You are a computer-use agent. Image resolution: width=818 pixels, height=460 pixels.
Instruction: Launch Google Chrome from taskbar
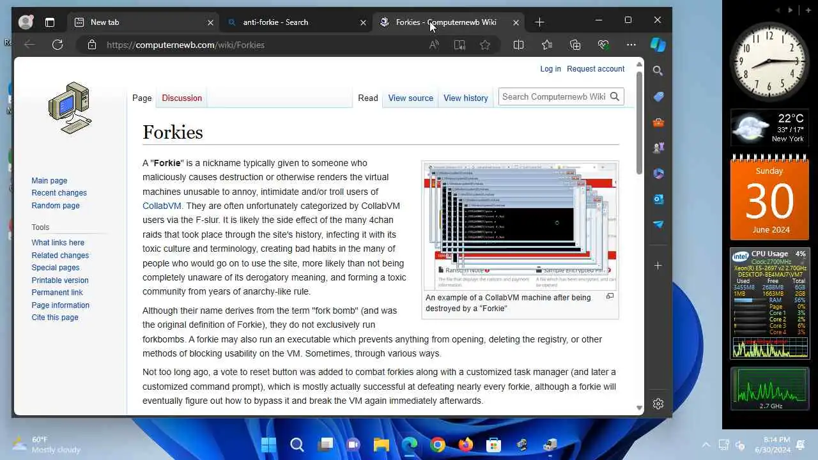438,445
